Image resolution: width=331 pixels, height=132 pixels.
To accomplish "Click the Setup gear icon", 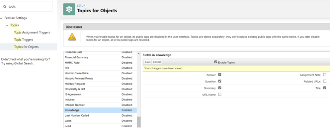I will pyautogui.click(x=69, y=9).
